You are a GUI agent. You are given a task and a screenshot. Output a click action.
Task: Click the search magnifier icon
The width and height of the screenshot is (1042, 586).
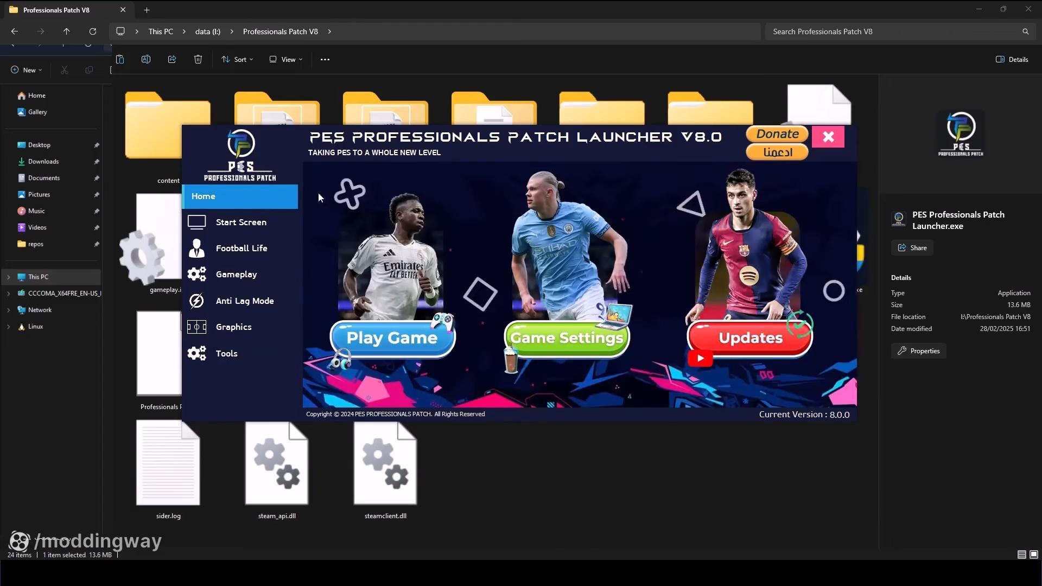(1025, 31)
